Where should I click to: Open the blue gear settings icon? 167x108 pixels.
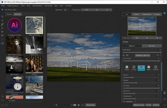tap(164, 13)
